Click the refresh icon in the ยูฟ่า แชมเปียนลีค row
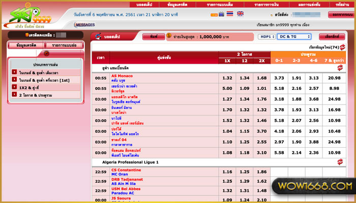The width and height of the screenshot is (356, 203). (340, 67)
